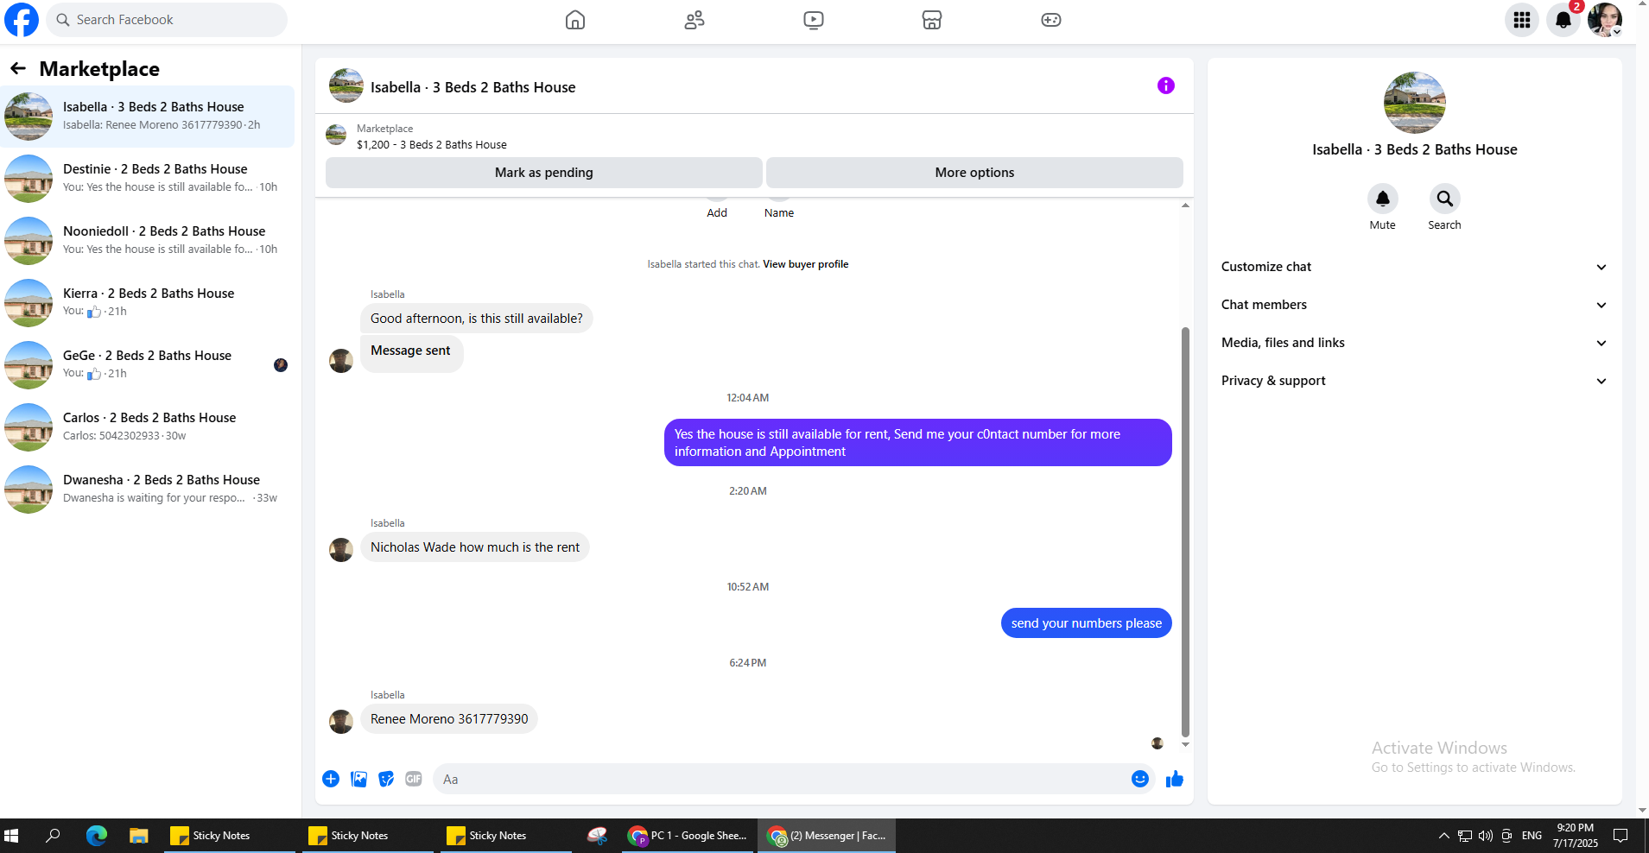Open File Explorer from the taskbar
Image resolution: width=1649 pixels, height=853 pixels.
pos(138,836)
